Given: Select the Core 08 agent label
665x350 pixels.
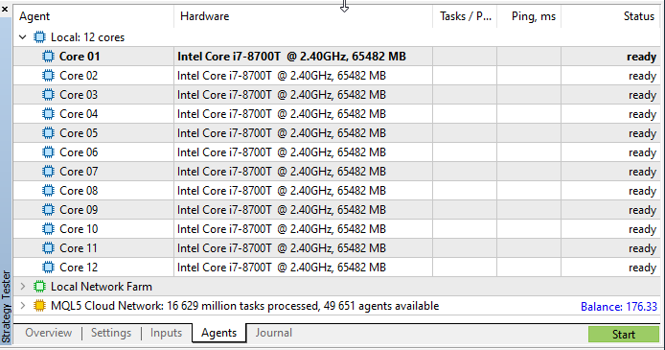Looking at the screenshot, I should tap(79, 191).
